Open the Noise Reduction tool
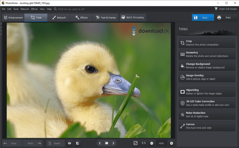239x148 pixels. [207, 114]
